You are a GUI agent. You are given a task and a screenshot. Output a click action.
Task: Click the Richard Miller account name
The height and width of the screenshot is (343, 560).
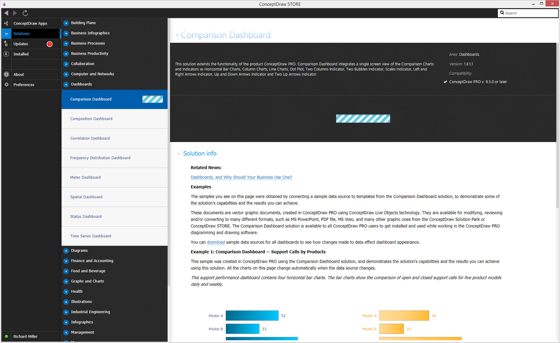pyautogui.click(x=25, y=336)
